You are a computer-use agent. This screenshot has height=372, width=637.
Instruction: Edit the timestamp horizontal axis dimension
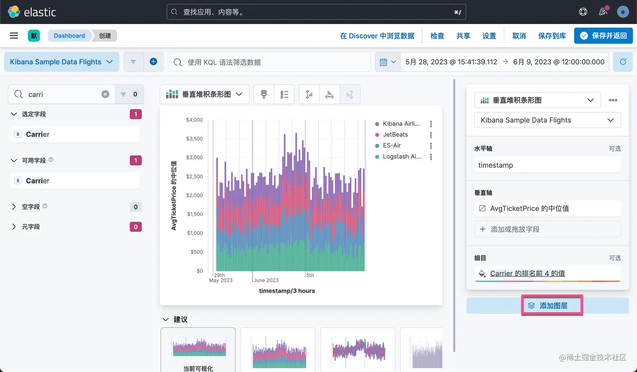point(547,165)
